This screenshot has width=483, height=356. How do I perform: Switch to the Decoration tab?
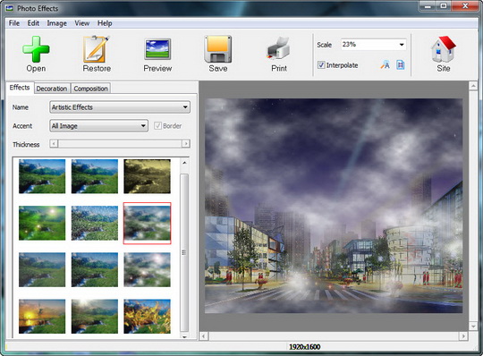pos(52,89)
